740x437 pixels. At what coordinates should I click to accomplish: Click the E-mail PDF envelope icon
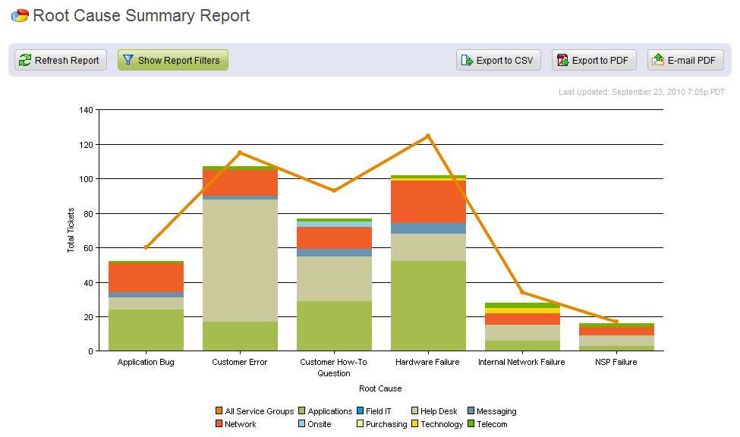(658, 59)
